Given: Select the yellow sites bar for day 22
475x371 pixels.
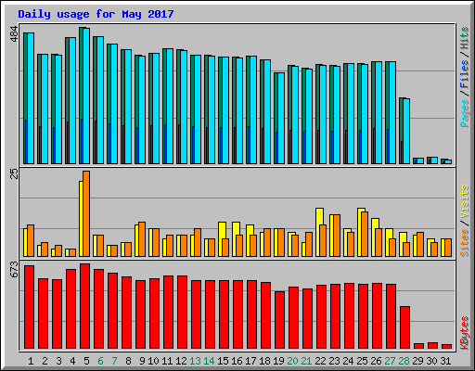Looking at the screenshot, I should [319, 232].
